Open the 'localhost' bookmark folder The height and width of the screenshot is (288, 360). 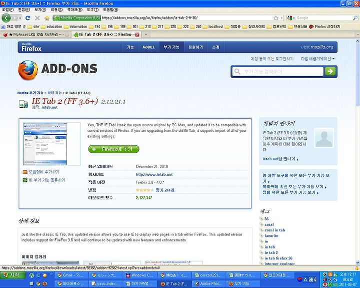(x=213, y=27)
